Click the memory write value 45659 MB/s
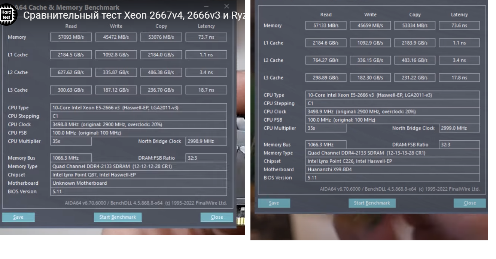496x259 pixels. [x=370, y=25]
